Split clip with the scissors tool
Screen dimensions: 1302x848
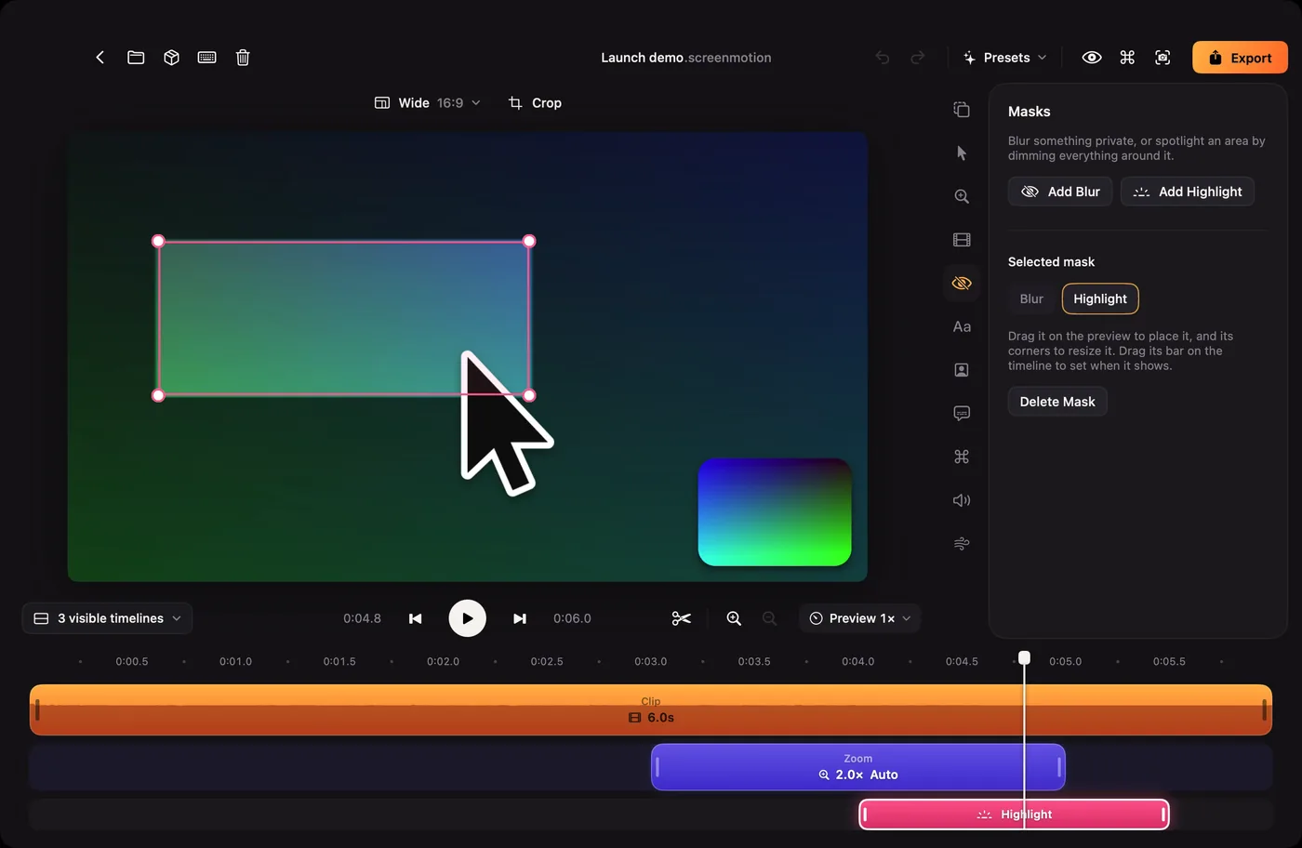click(x=682, y=618)
